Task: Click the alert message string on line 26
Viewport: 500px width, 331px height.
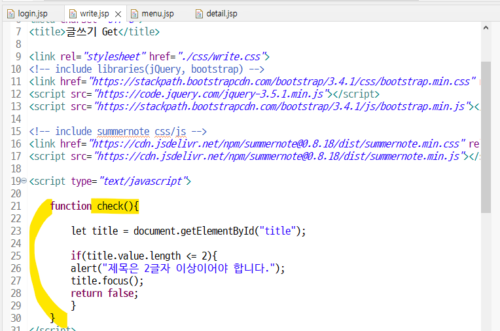Action: point(188,268)
